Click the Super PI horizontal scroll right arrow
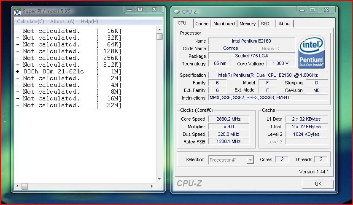The image size is (353, 205). (x=152, y=186)
